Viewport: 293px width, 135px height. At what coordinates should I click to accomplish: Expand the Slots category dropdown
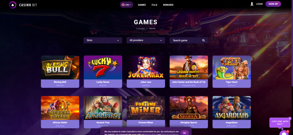click(x=103, y=40)
